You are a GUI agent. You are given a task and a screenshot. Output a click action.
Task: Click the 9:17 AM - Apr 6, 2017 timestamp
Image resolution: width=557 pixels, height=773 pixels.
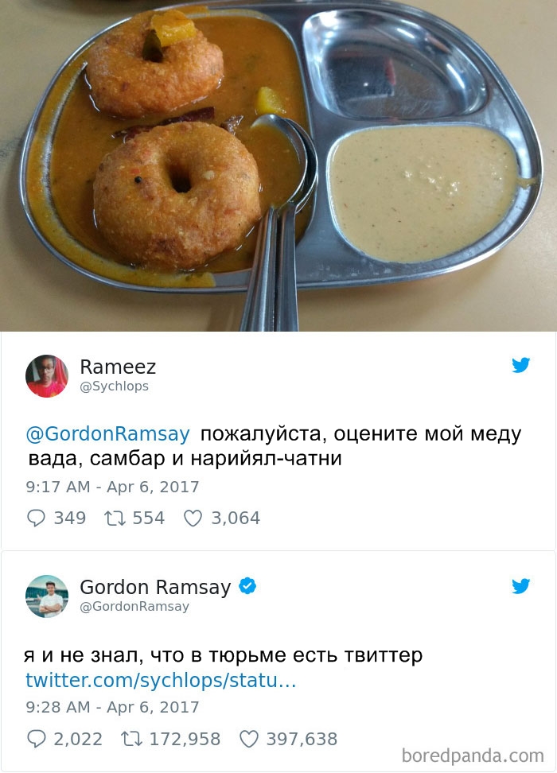[x=112, y=487]
